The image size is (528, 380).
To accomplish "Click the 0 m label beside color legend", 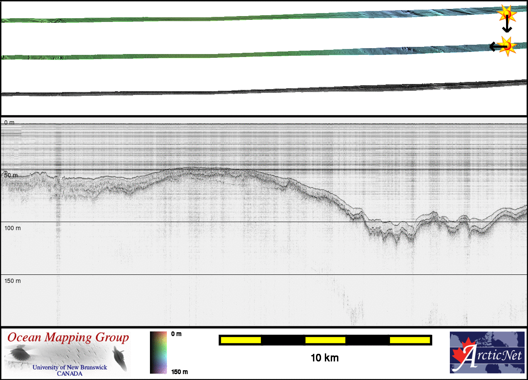I will (177, 334).
